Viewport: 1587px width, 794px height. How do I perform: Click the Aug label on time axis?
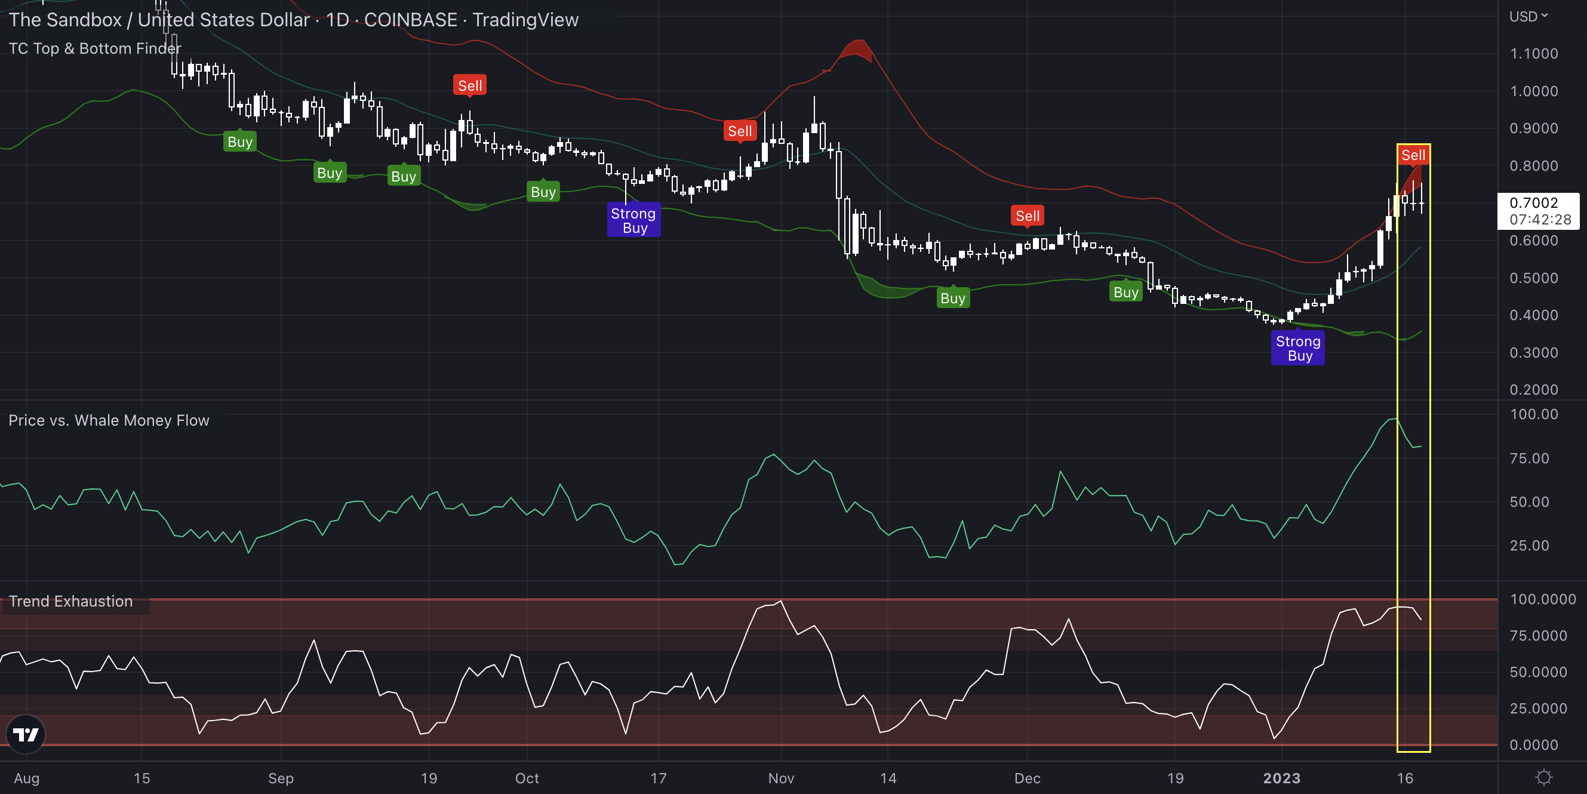(26, 778)
